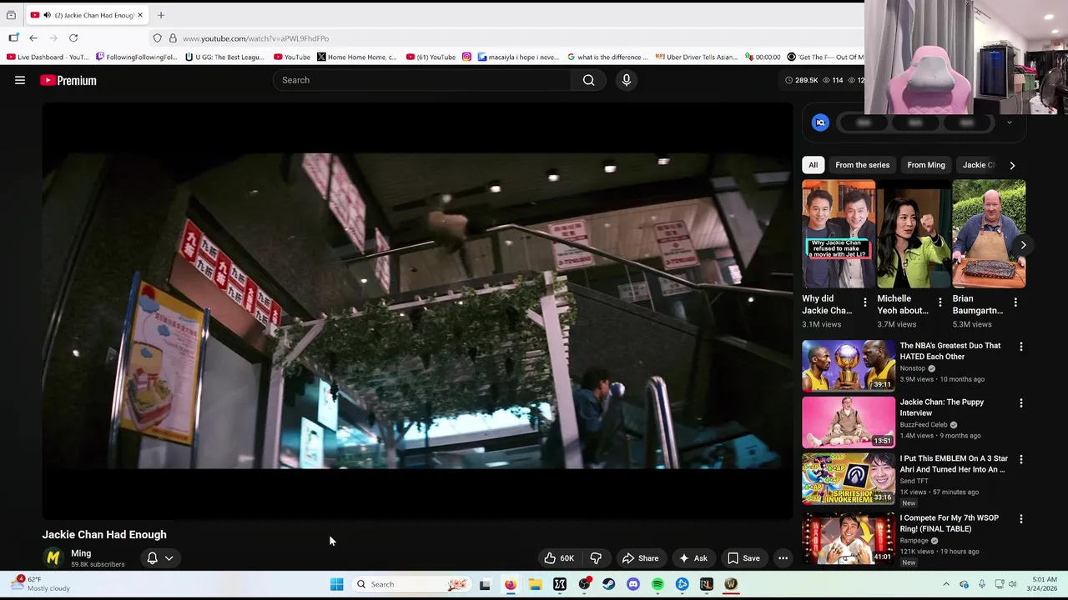
Task: Open the tracking protection shield icon
Action: (x=157, y=38)
